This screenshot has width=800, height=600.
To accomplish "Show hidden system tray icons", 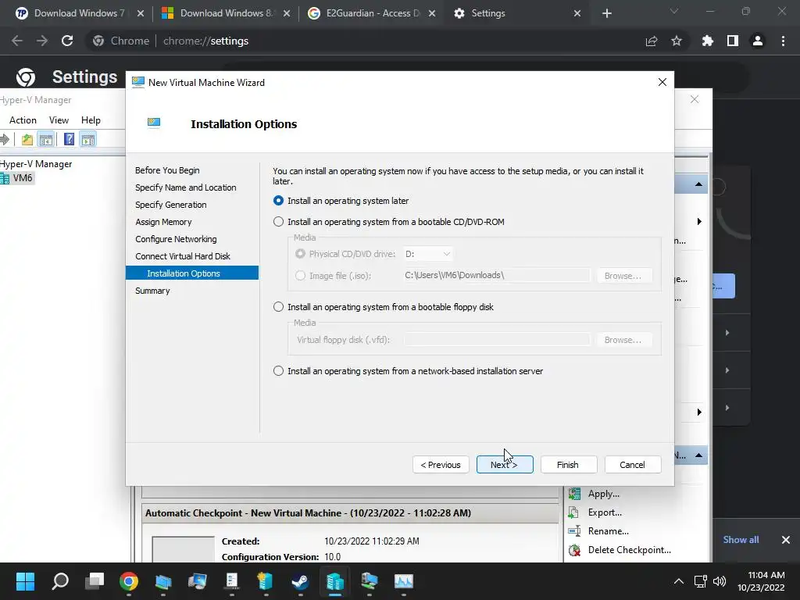I will tap(679, 581).
